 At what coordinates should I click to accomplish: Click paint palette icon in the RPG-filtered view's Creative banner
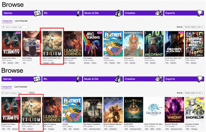coord(159,79)
